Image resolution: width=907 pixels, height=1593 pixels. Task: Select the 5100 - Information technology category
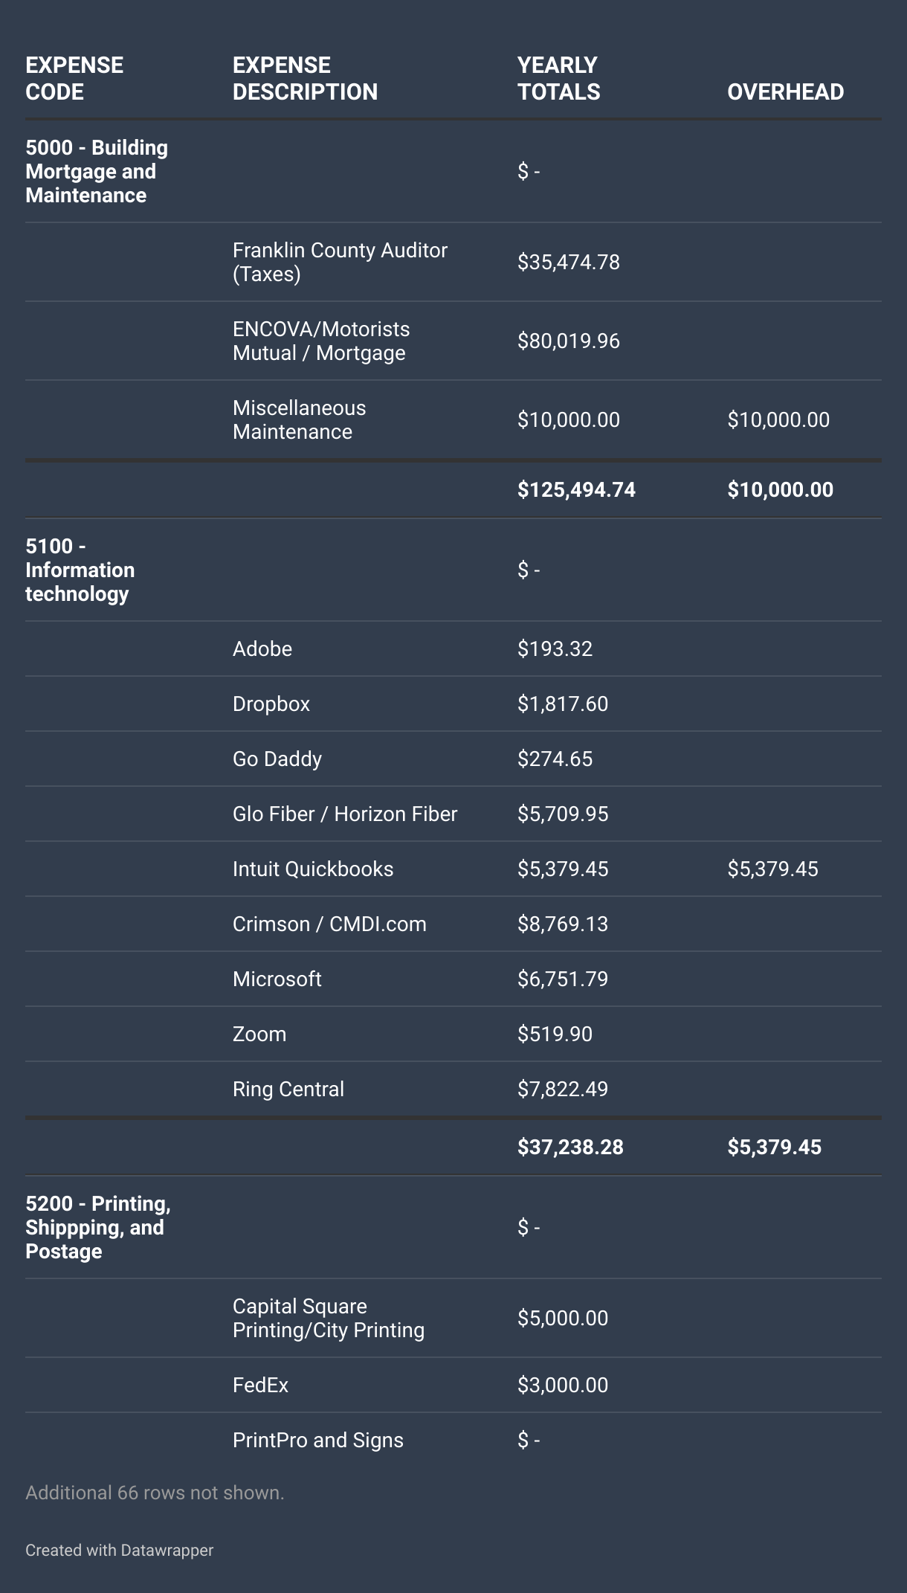pos(80,570)
